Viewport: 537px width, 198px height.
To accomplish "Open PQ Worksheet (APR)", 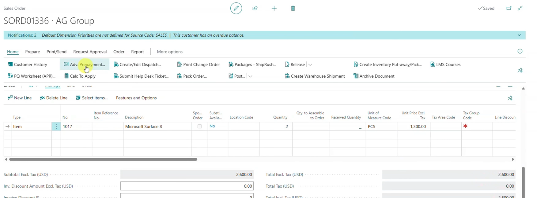I will pyautogui.click(x=32, y=76).
